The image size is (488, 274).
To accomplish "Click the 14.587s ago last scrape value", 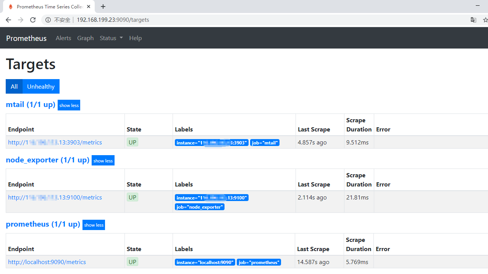I will [313, 262].
